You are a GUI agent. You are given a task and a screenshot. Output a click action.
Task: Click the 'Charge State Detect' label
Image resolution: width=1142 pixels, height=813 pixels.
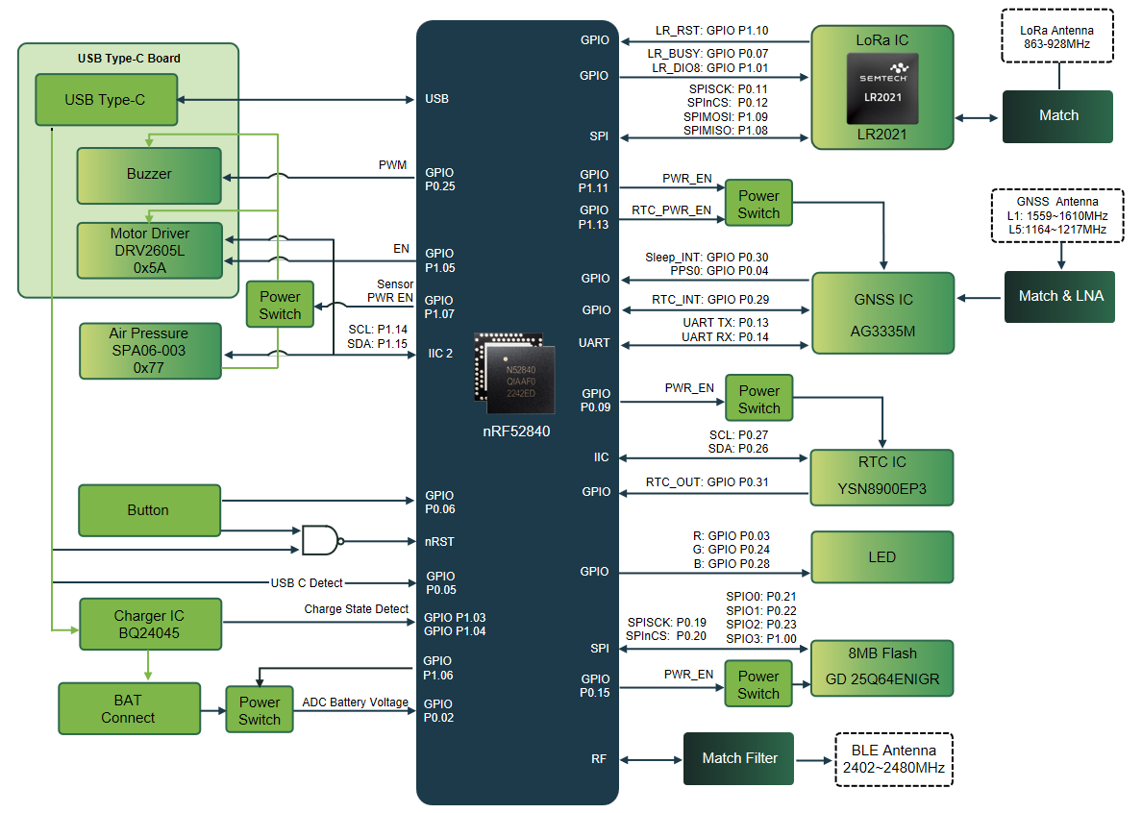click(x=356, y=609)
